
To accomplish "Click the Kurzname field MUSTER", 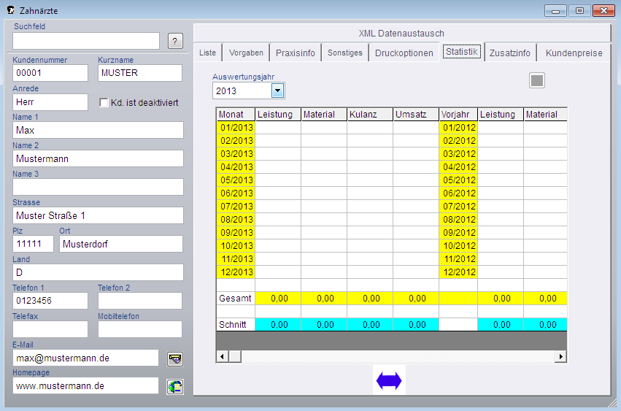I will [140, 73].
